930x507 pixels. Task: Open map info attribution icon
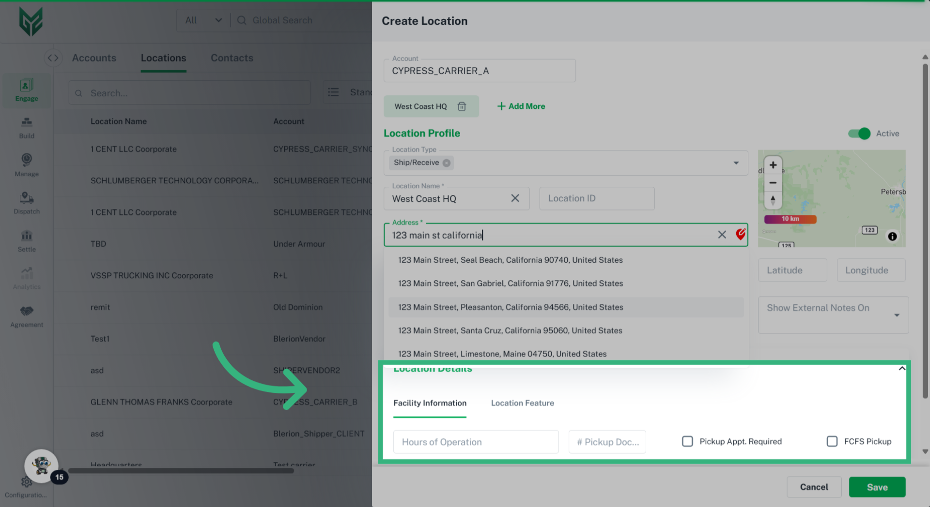[x=892, y=236]
